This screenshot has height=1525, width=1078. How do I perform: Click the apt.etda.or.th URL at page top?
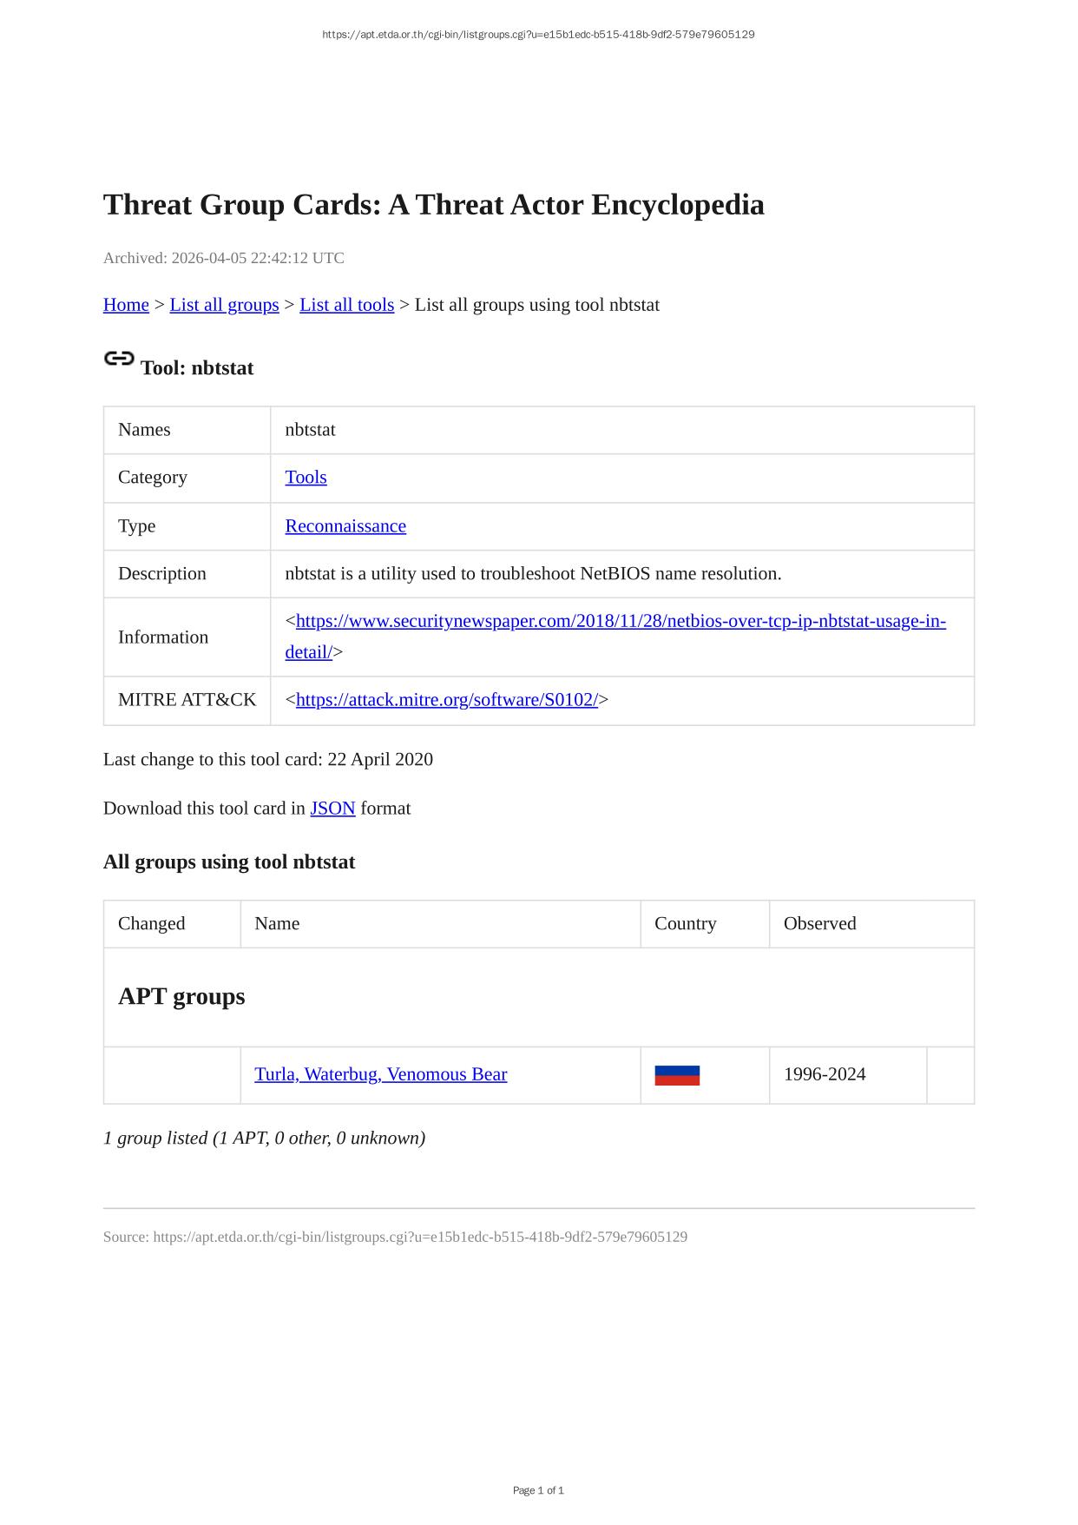point(538,35)
